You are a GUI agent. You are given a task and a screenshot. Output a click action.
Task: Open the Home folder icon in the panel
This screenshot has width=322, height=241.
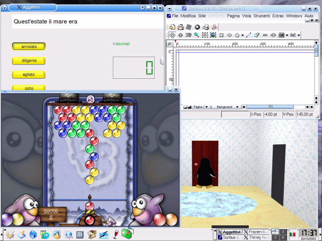(33, 235)
